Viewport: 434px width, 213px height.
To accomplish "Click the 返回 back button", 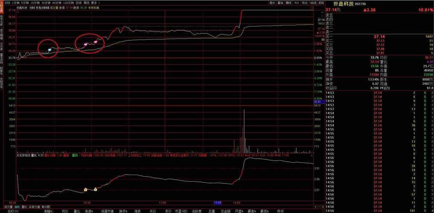I will point(321,3).
